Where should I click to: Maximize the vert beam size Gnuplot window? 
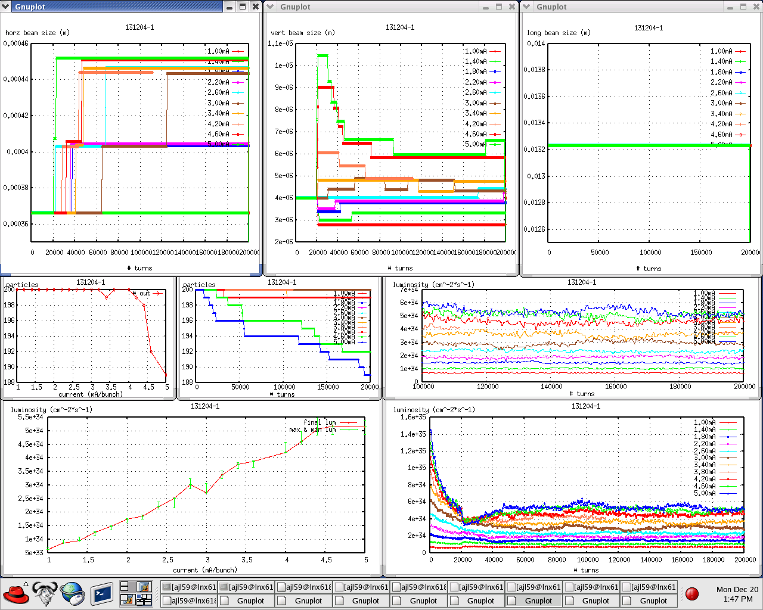coord(499,7)
